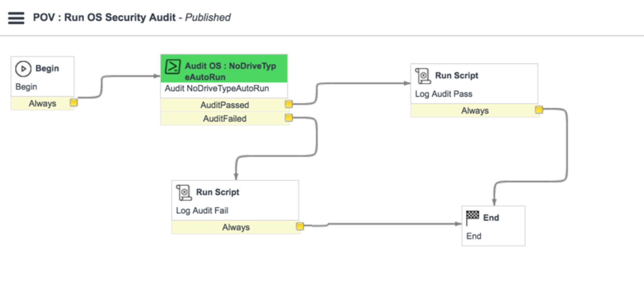
Task: Click the End node checkered flag icon
Action: click(472, 218)
